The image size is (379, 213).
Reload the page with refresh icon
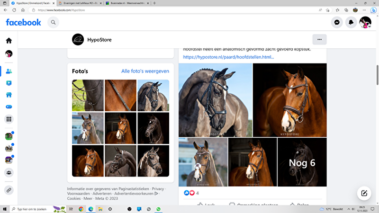(14, 10)
